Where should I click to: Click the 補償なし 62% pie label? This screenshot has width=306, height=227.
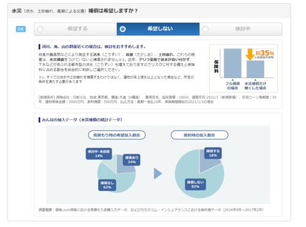pyautogui.click(x=107, y=185)
